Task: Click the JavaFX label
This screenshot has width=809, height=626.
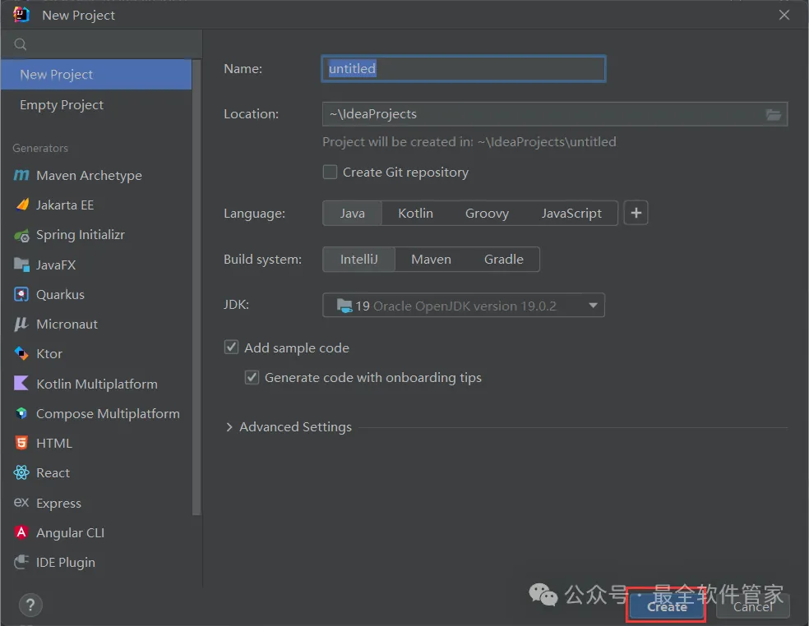Action: point(56,265)
